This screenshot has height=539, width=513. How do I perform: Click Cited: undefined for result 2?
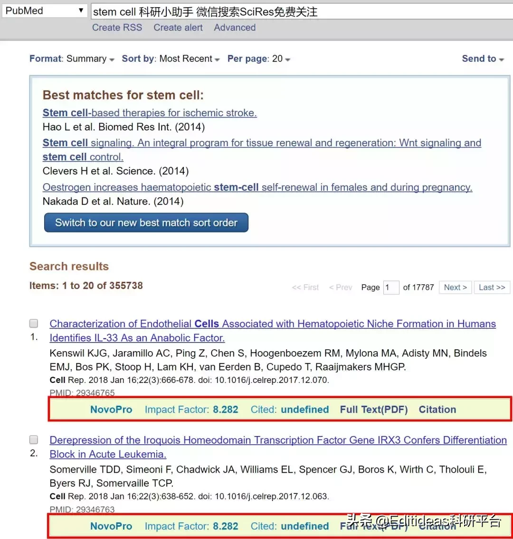[290, 526]
